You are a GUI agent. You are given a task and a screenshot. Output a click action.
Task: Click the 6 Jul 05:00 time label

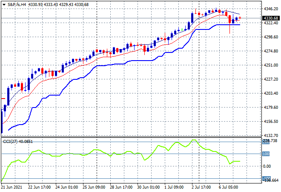229,187
